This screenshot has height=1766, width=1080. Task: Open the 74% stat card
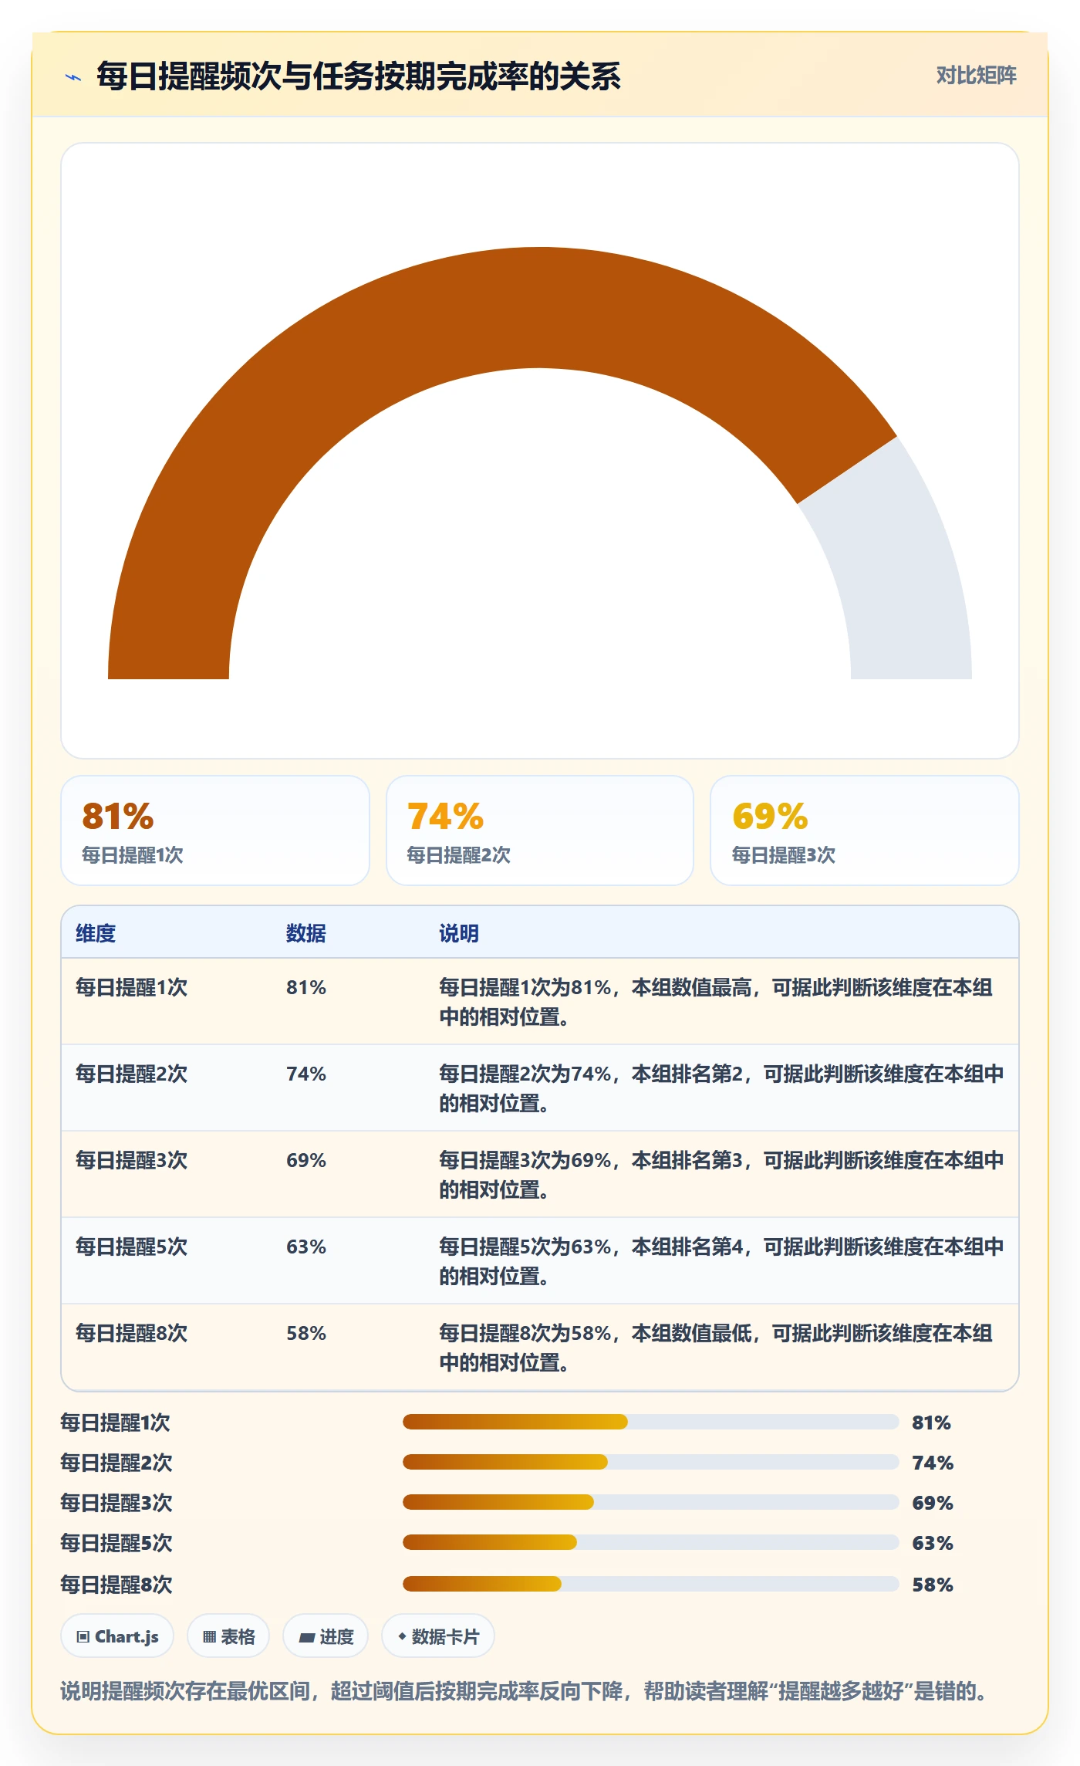coord(540,831)
